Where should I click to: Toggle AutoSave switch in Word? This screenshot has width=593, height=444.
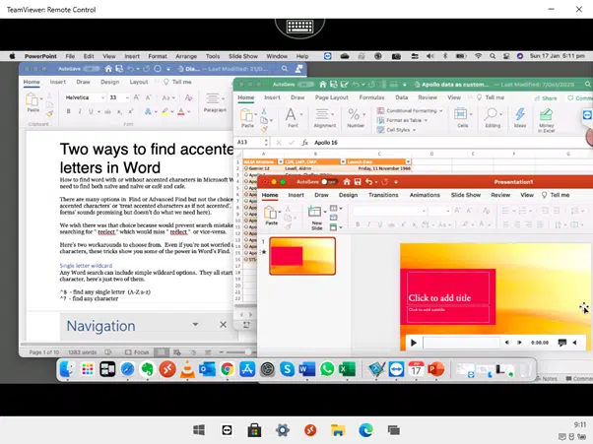(x=91, y=69)
